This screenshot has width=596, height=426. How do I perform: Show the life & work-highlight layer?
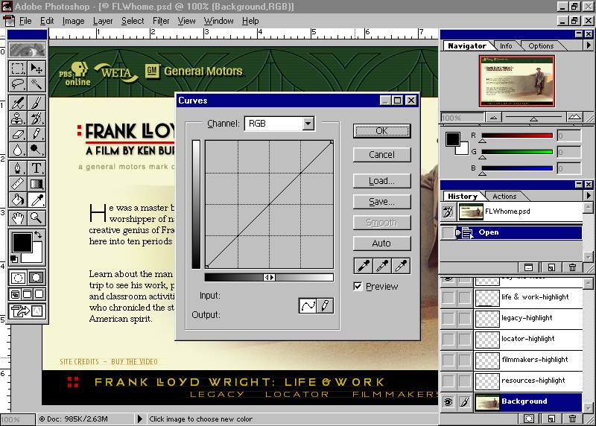[x=448, y=298]
